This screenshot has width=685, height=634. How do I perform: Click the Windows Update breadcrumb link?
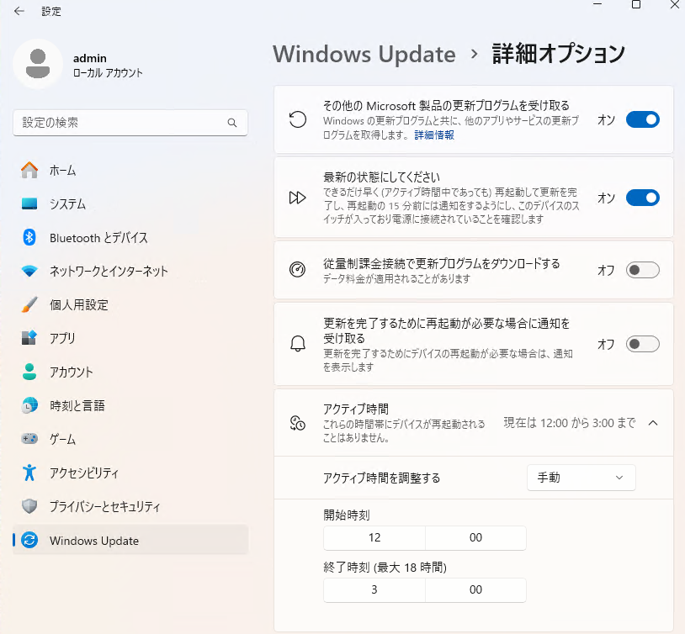point(364,54)
